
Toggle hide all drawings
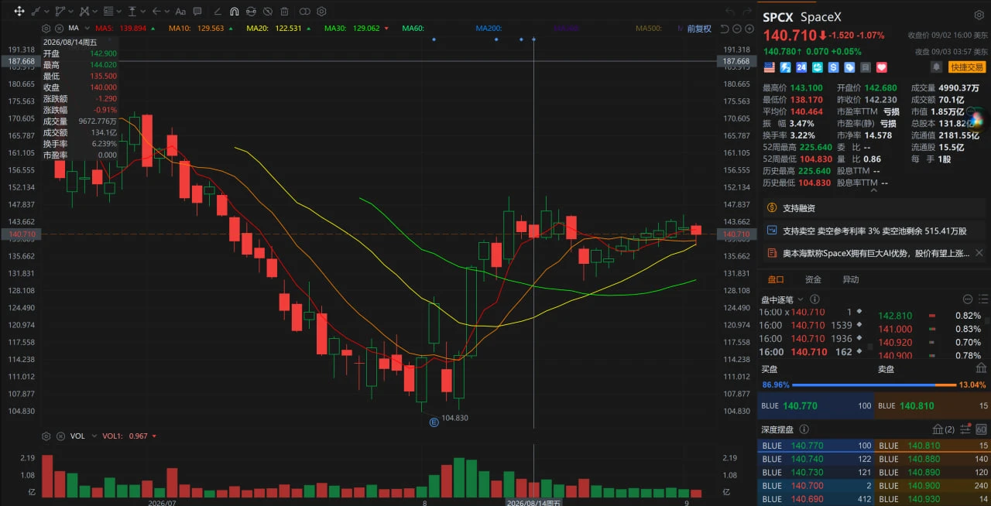[x=268, y=12]
